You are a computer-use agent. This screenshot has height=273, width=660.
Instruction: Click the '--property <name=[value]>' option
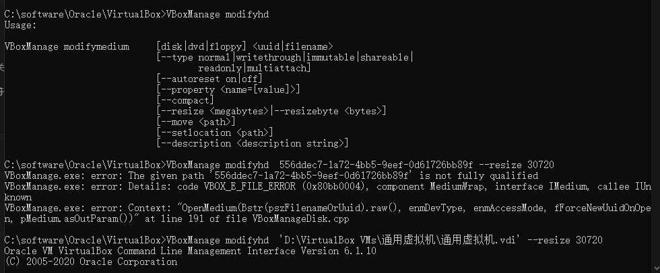(x=228, y=89)
